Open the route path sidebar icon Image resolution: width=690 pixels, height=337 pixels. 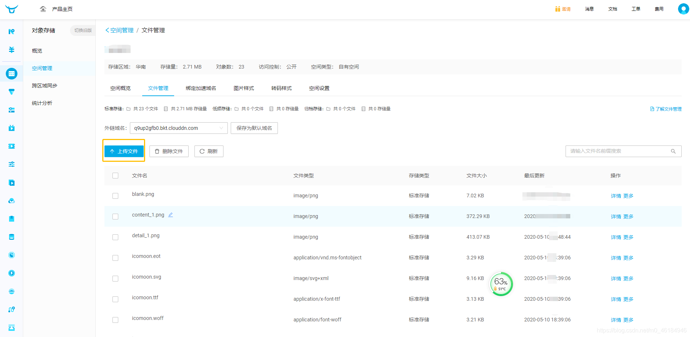tap(12, 309)
